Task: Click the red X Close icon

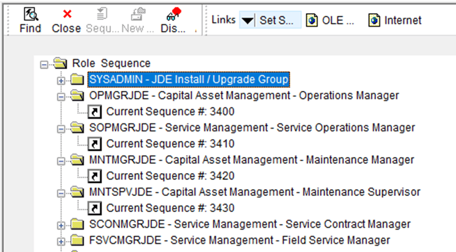Action: tap(67, 14)
